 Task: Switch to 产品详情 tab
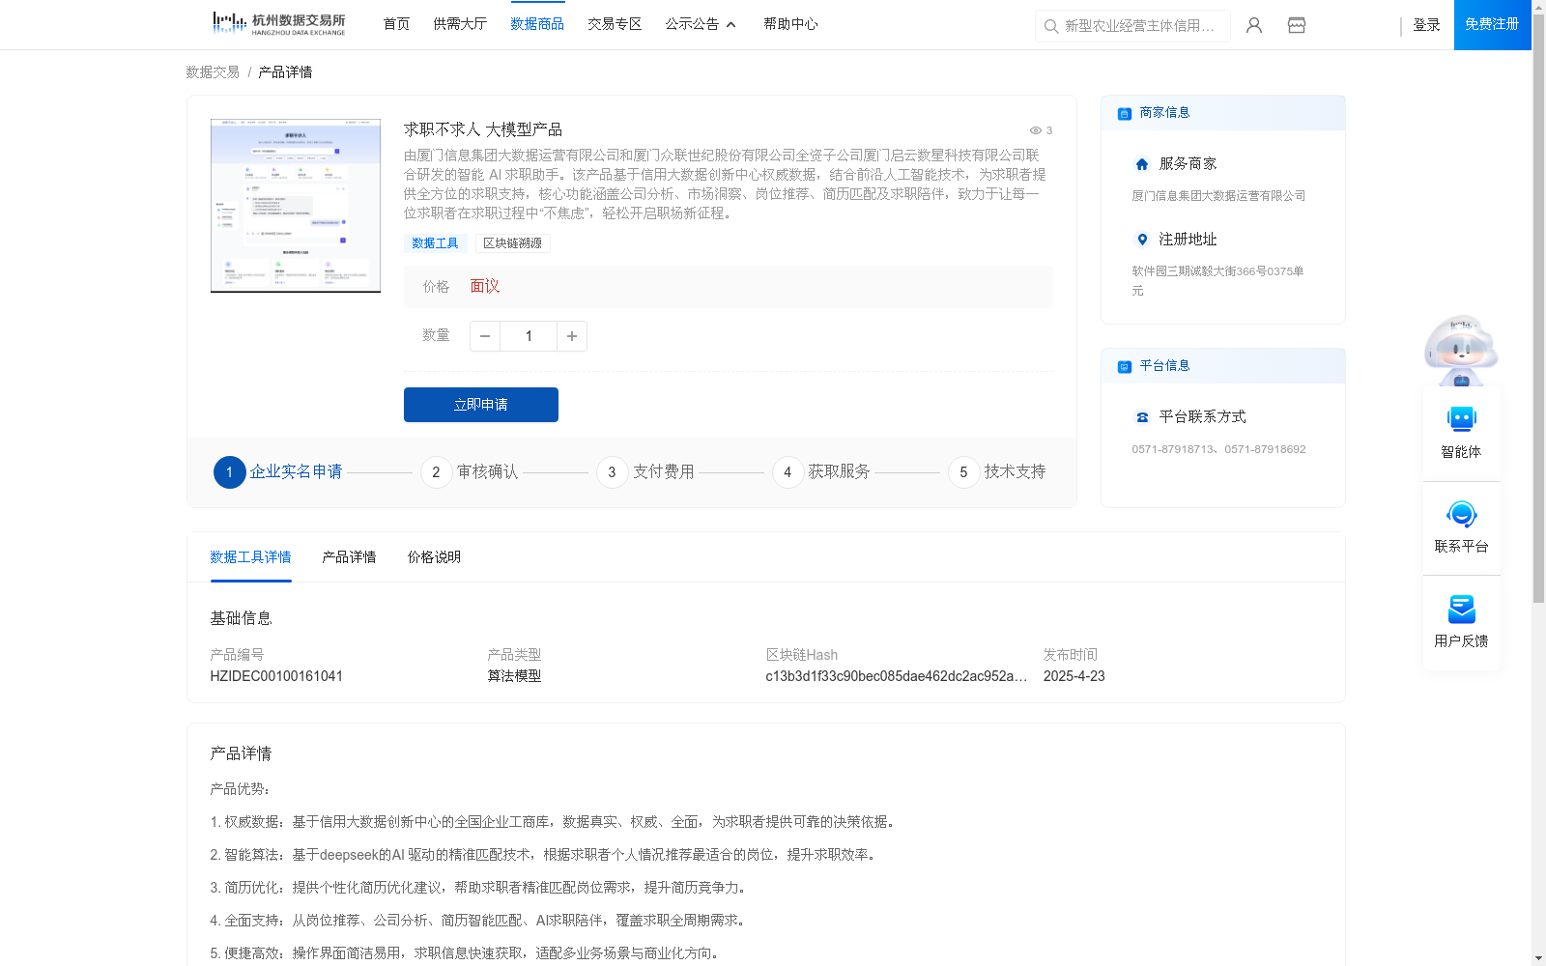[x=349, y=557]
